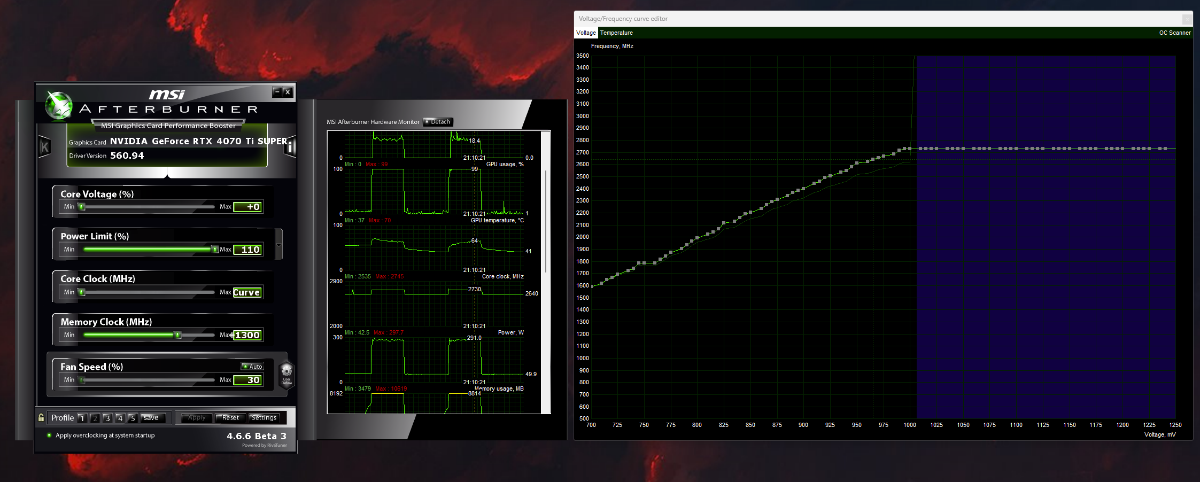
Task: Run OC Scanner in the curve editor
Action: 1174,33
